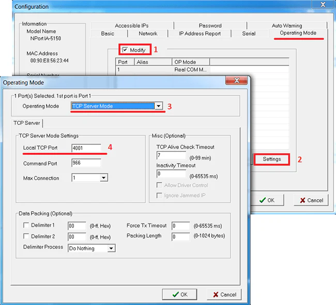336x305 pixels.
Task: Select port 1 row with Real COM Mode
Action: [x=202, y=70]
